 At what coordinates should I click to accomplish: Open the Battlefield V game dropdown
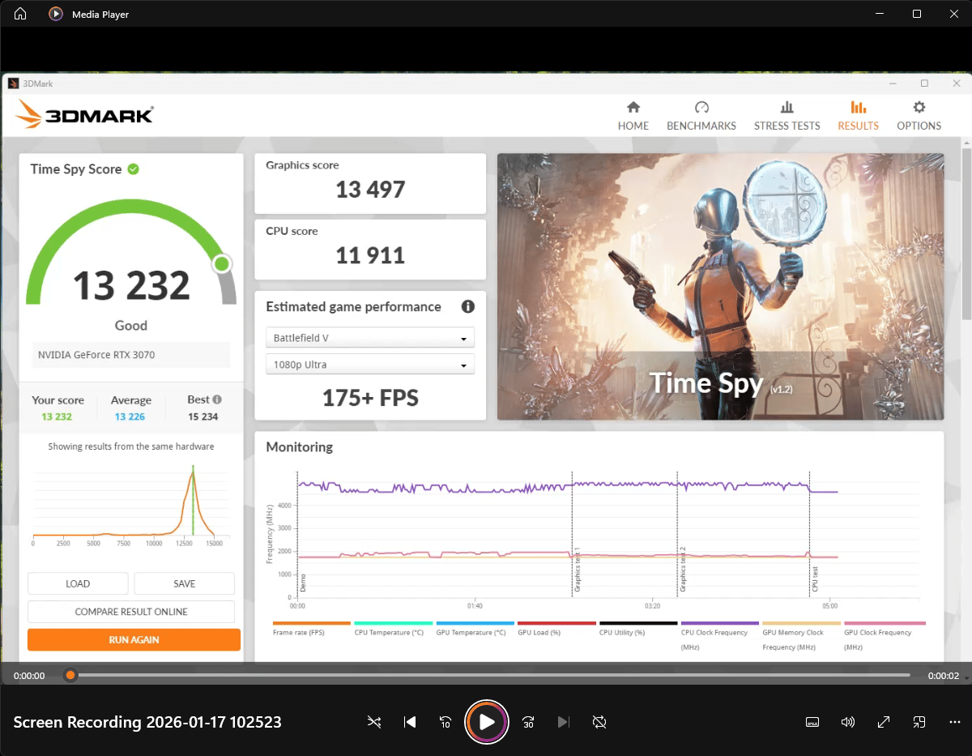pyautogui.click(x=370, y=338)
